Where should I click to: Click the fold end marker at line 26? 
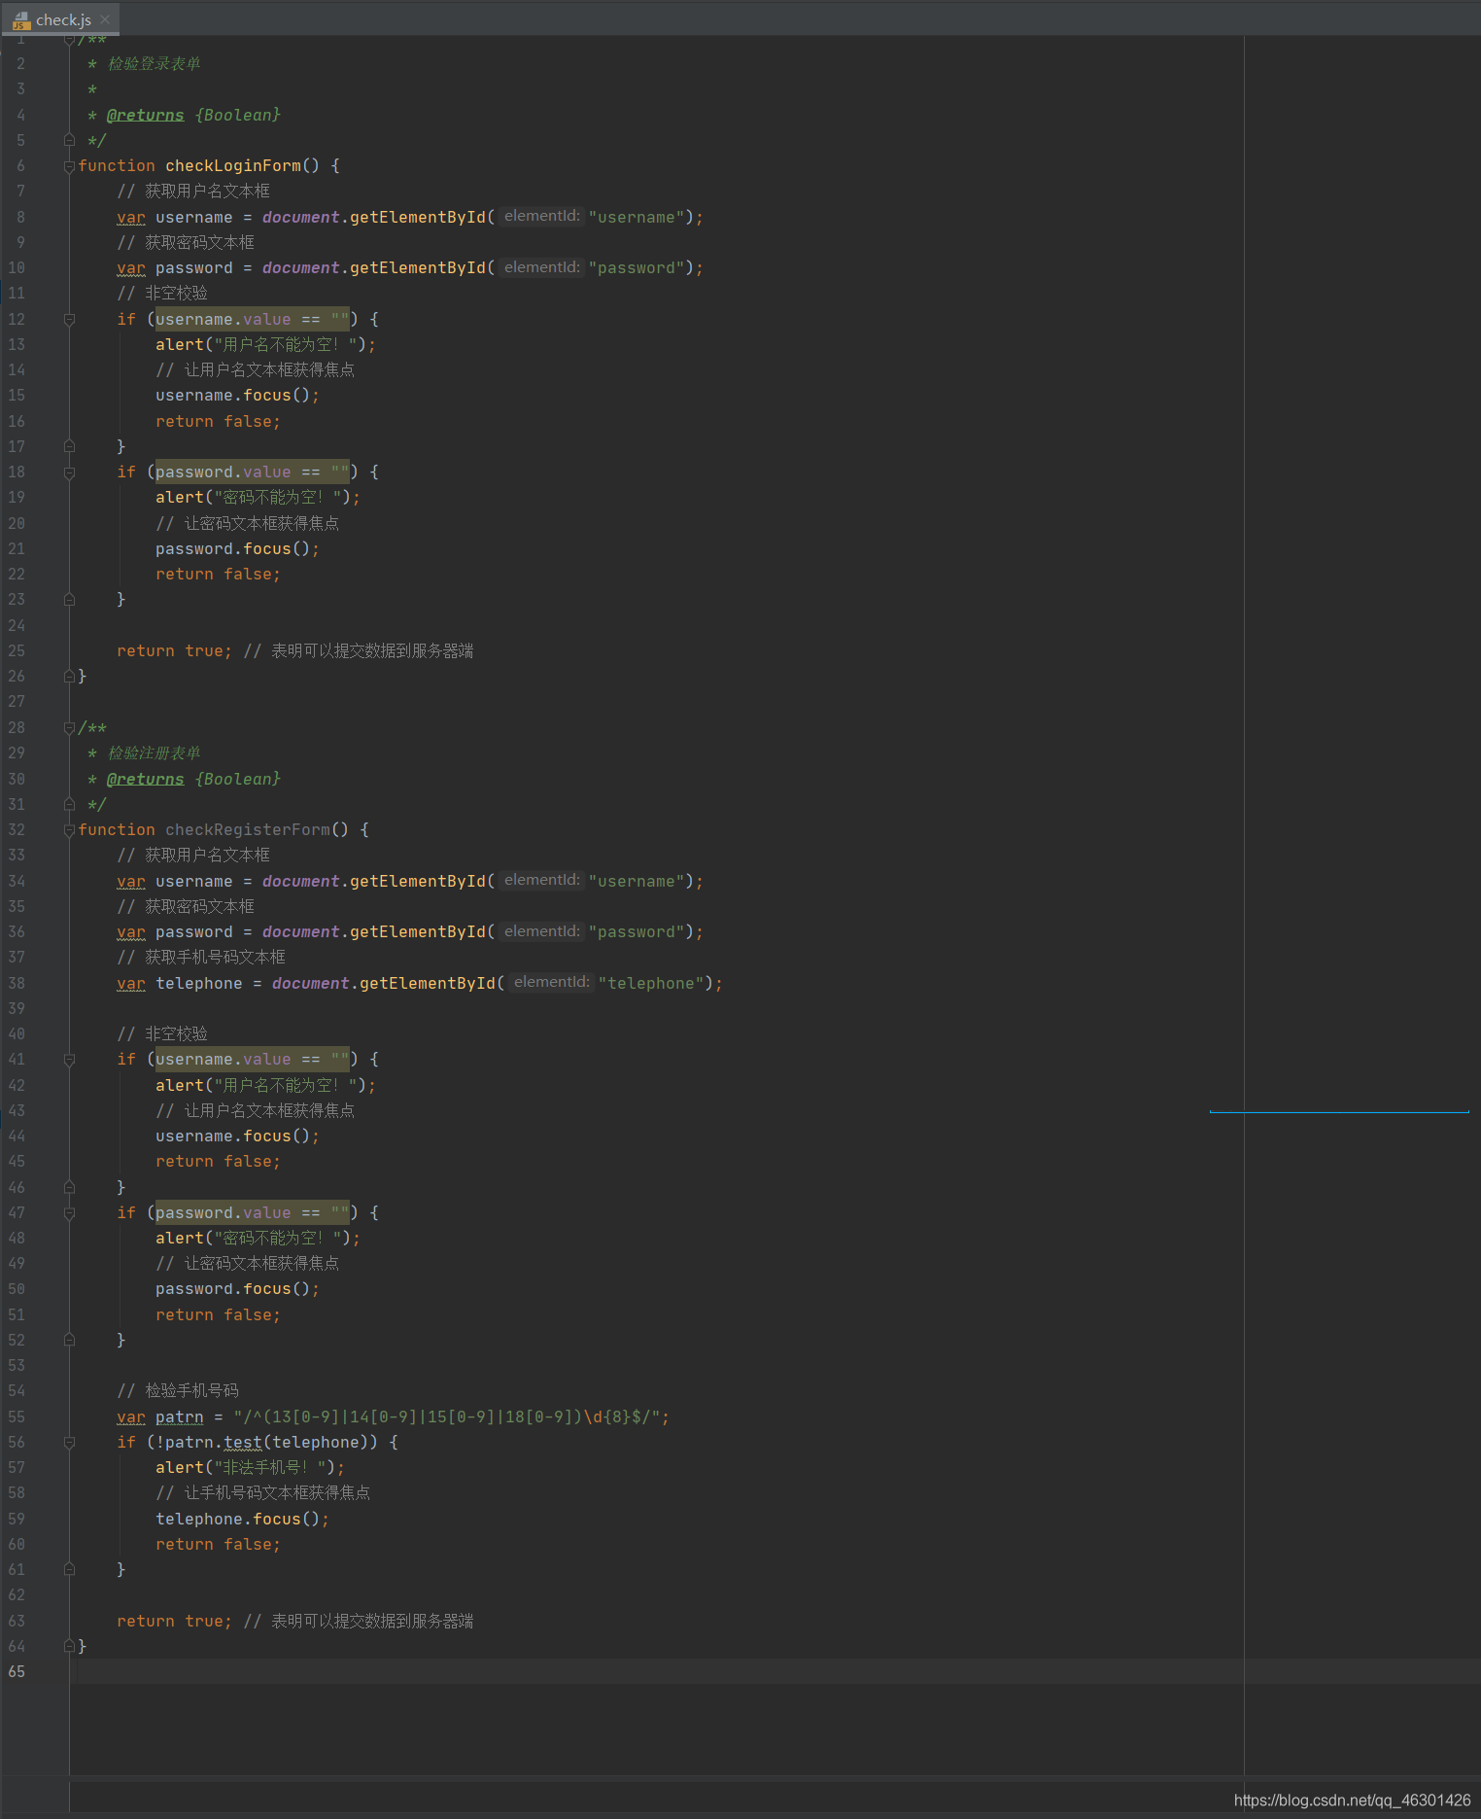tap(69, 676)
